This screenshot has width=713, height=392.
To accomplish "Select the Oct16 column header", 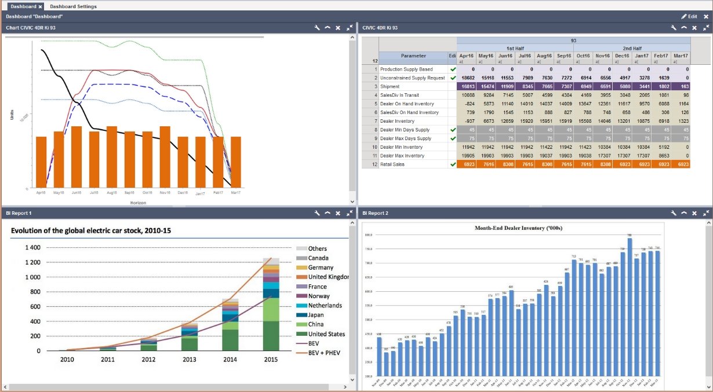I will [x=583, y=56].
